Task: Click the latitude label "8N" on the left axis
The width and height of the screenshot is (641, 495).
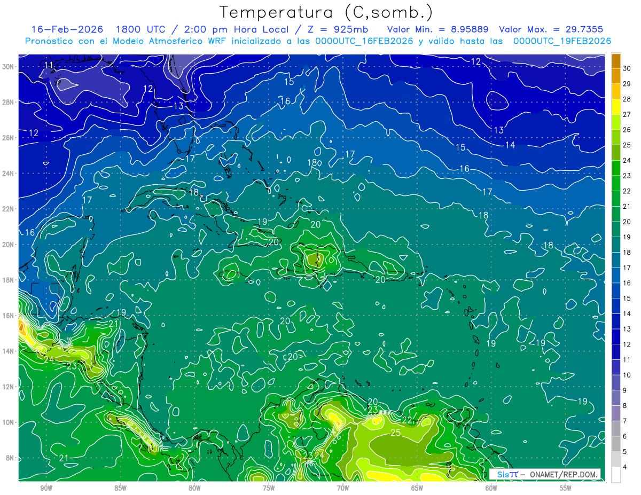Action: point(10,458)
